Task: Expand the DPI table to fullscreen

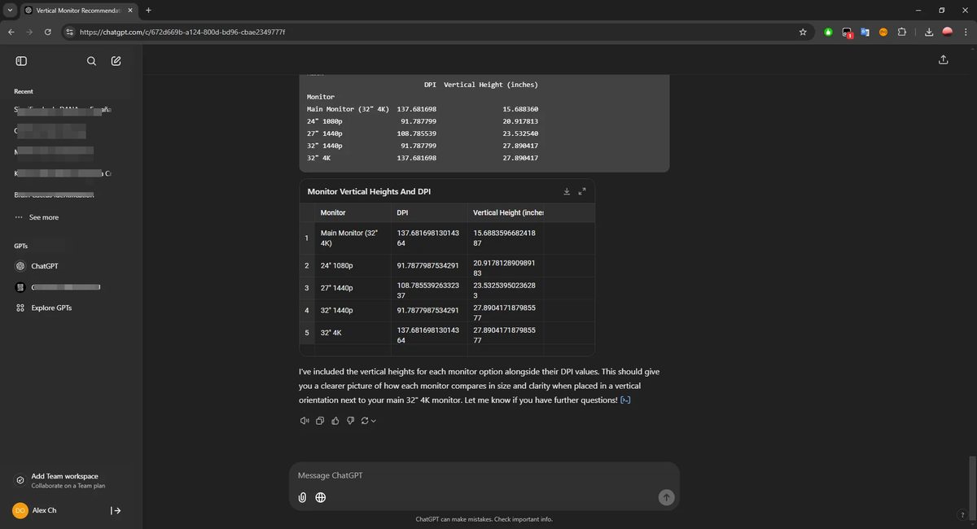Action: tap(581, 190)
